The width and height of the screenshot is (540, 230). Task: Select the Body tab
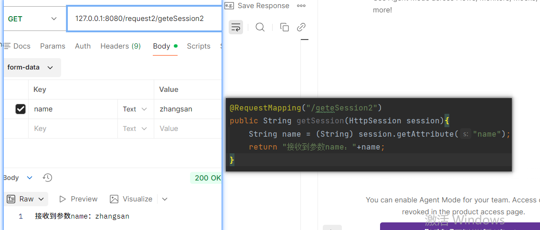coord(165,46)
